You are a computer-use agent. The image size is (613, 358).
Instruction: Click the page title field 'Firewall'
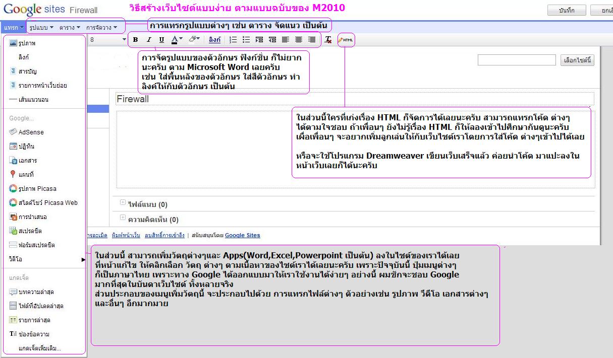tap(355, 99)
